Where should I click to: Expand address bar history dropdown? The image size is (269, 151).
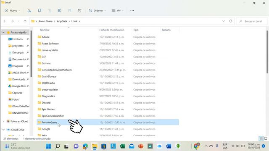224,21
